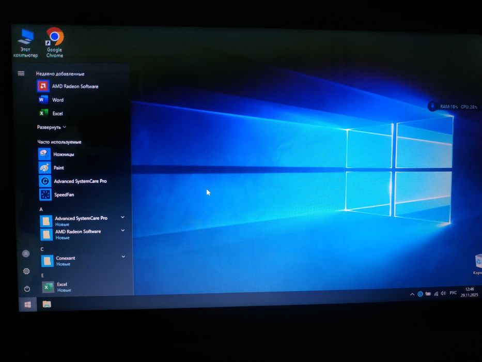Expand the Start menu hamburger button

click(x=21, y=73)
